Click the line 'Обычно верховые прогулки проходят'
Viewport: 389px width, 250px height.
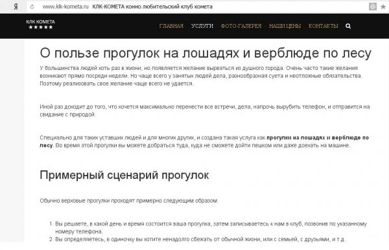[x=129, y=201]
